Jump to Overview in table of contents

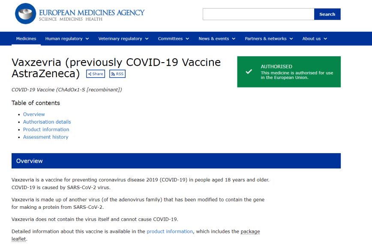click(x=34, y=114)
